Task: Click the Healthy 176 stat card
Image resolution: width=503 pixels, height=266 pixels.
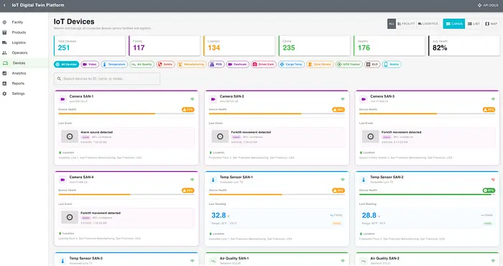Action: tap(389, 45)
